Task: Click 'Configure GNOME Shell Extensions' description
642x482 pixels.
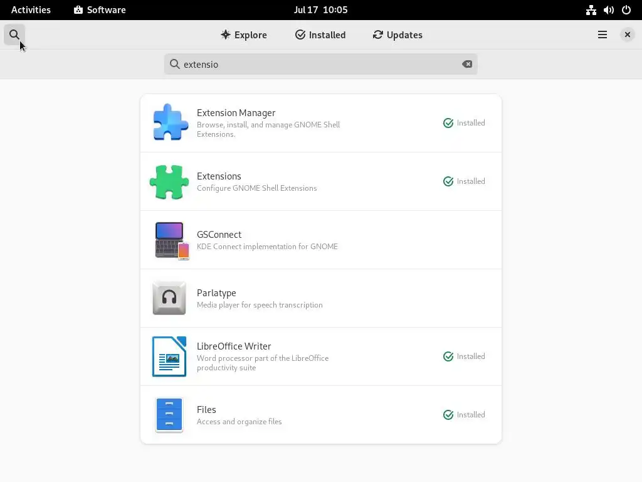Action: click(256, 188)
